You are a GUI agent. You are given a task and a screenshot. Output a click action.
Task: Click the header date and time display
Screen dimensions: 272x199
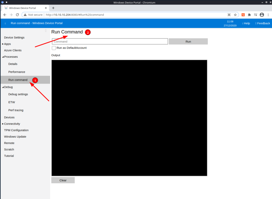pos(230,24)
